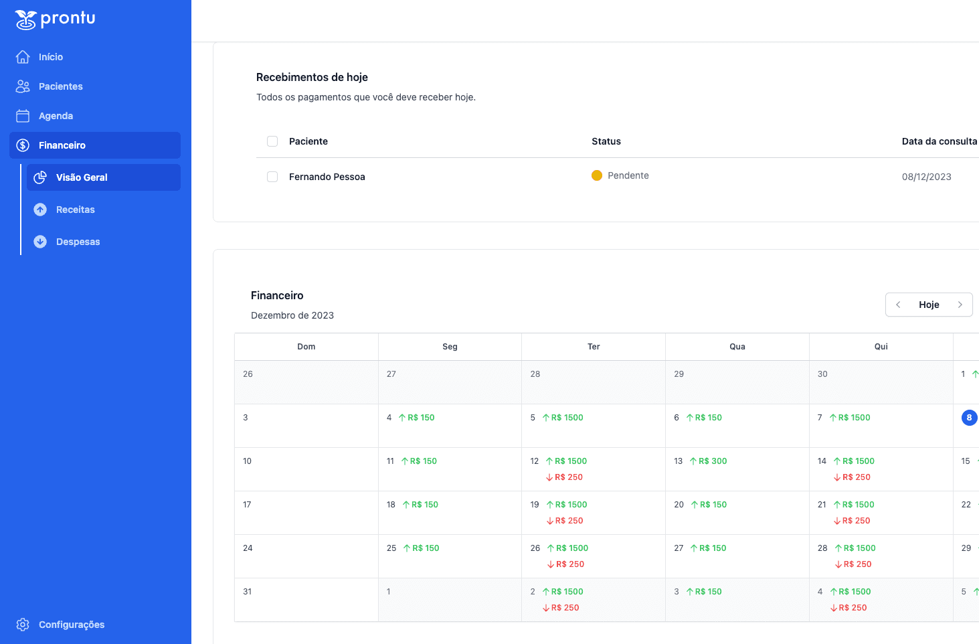Image resolution: width=979 pixels, height=644 pixels.
Task: Click the Agenda calendar icon
Action: point(23,116)
